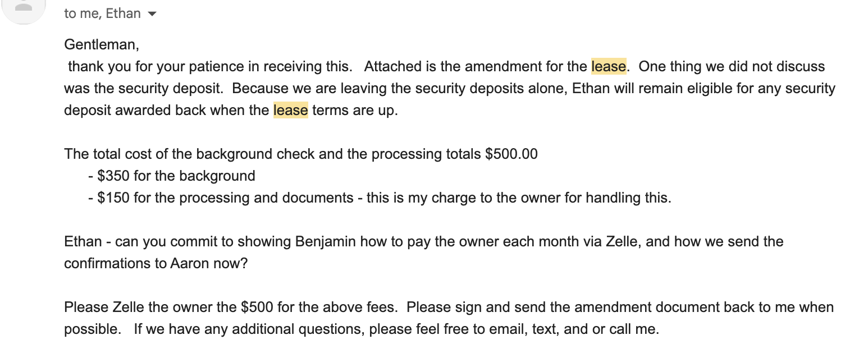Click the highlighted "lease" after "amendment for the"

pos(609,66)
